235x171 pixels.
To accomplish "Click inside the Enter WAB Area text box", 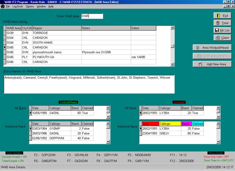I will click(x=92, y=16).
